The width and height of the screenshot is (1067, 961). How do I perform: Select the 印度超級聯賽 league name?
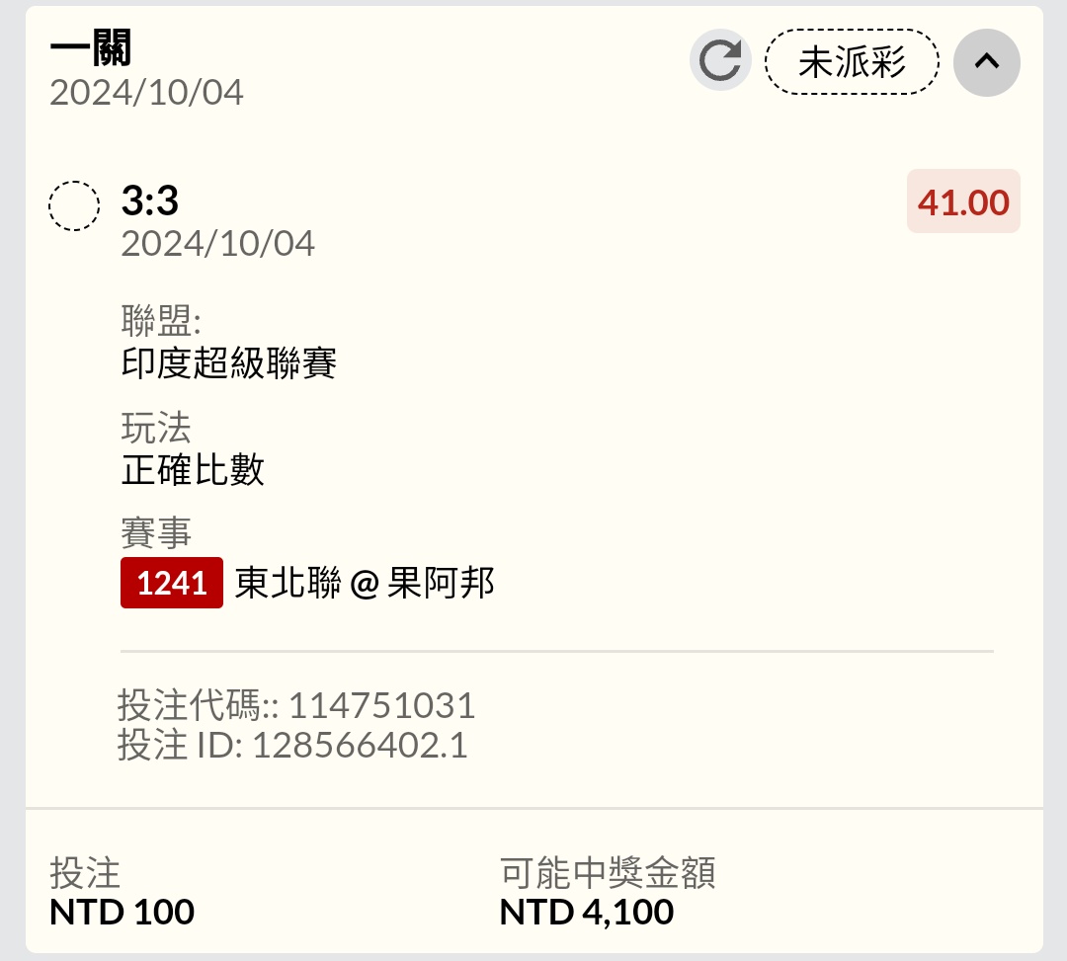pyautogui.click(x=229, y=363)
